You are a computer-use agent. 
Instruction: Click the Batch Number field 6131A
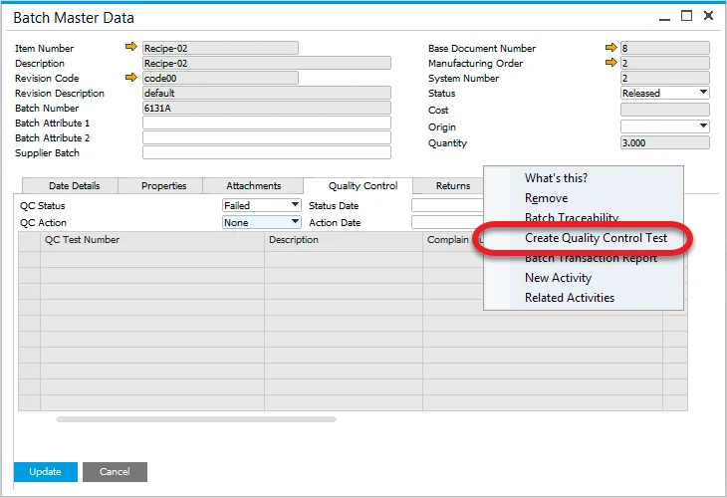point(267,108)
